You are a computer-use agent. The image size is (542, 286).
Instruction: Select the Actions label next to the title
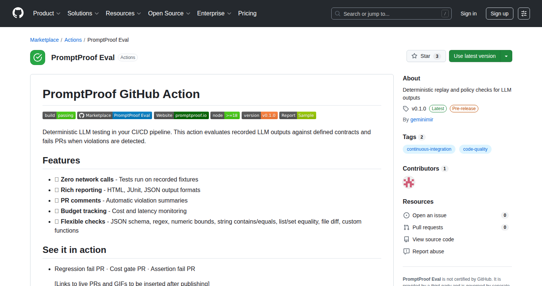[128, 58]
